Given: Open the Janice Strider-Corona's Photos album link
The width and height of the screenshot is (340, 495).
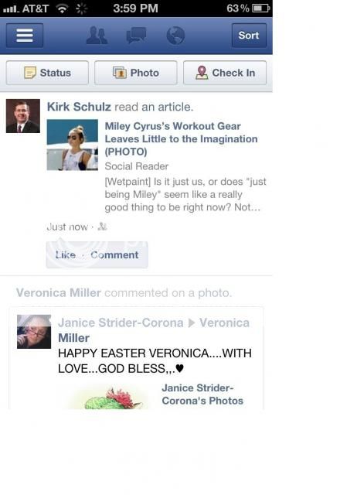Looking at the screenshot, I should (202, 394).
